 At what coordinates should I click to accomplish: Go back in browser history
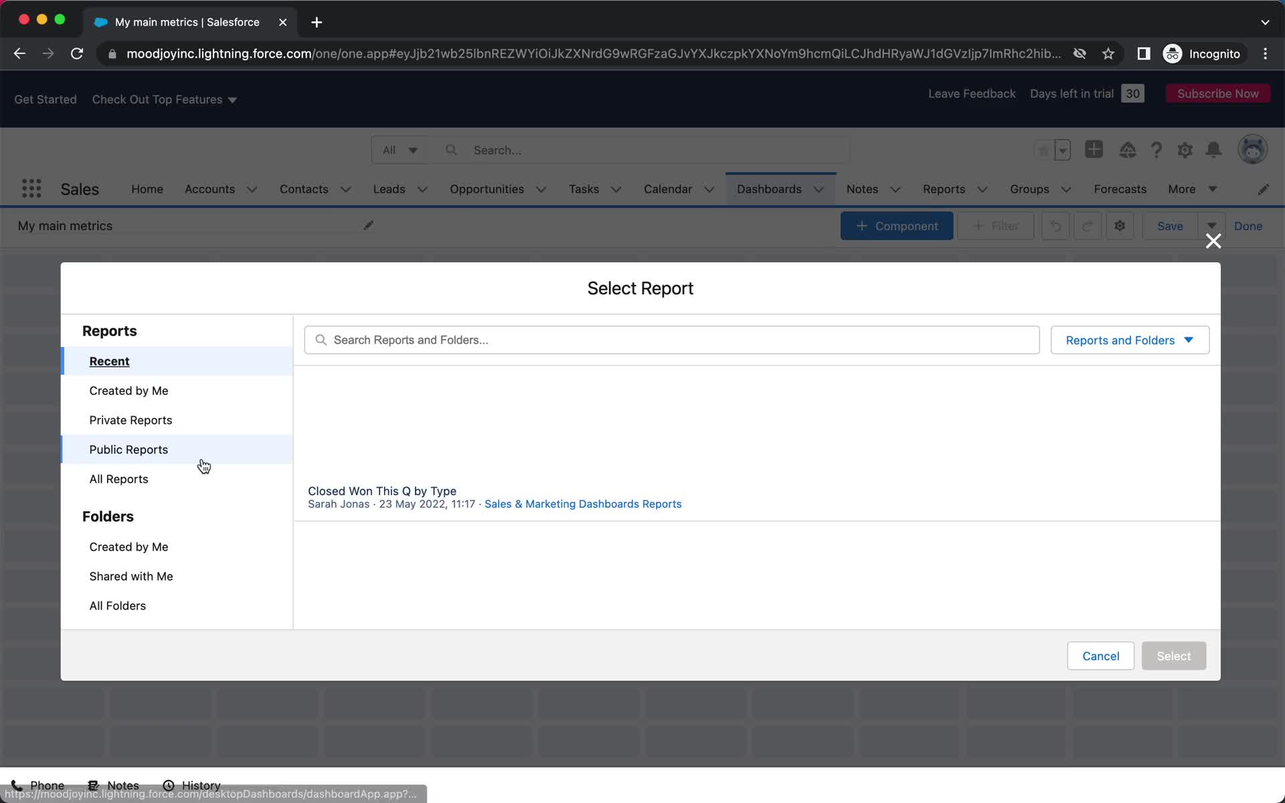(19, 54)
